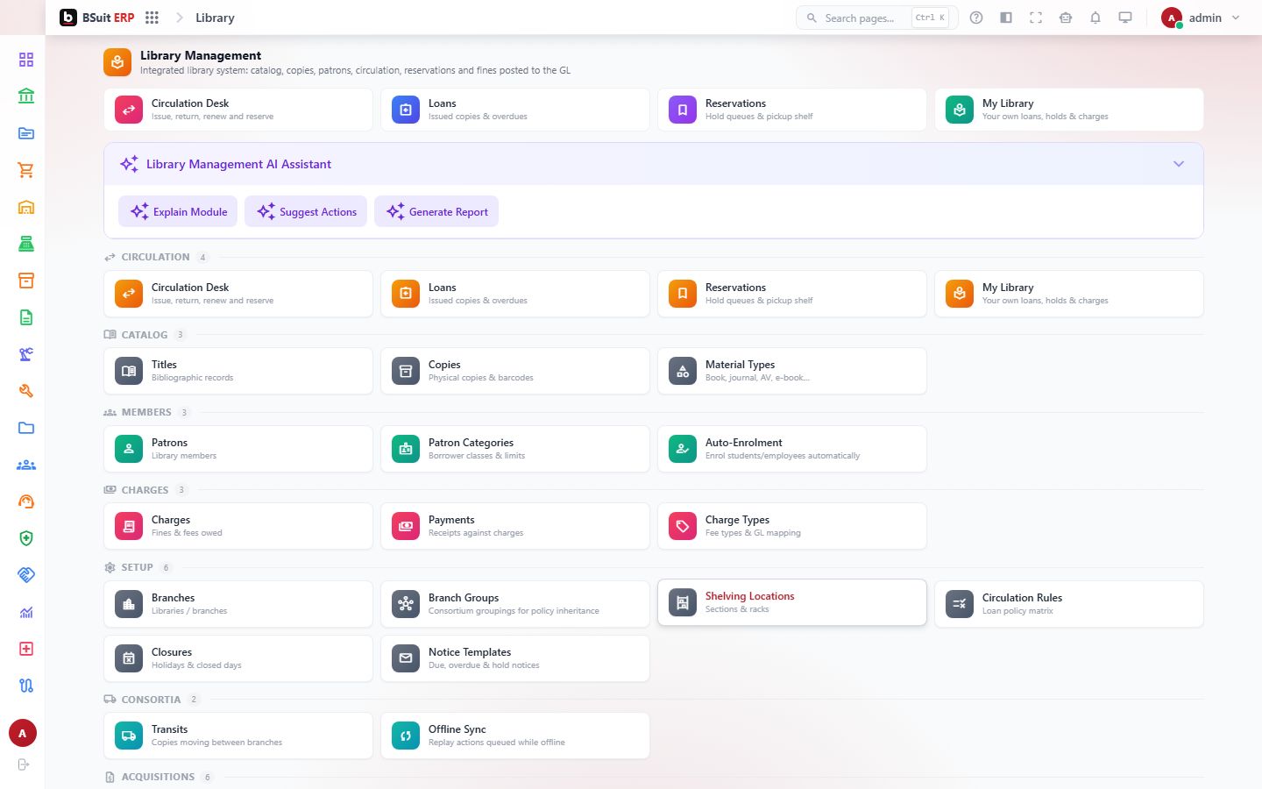Screen dimensions: 1262x789
Task: Open the Patron Categories card
Action: (515, 449)
